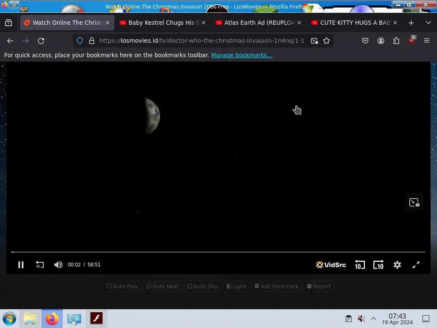View site security padlock info
The width and height of the screenshot is (437, 328).
pos(92,41)
